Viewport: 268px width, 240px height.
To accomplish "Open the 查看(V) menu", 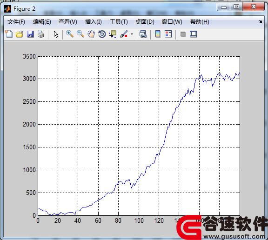I will [67, 22].
